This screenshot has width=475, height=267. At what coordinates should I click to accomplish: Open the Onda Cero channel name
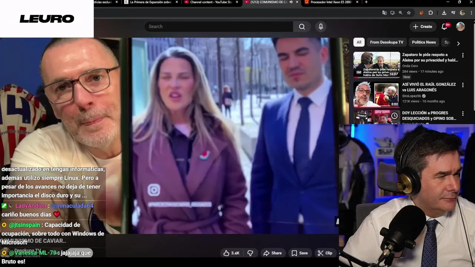(x=410, y=66)
